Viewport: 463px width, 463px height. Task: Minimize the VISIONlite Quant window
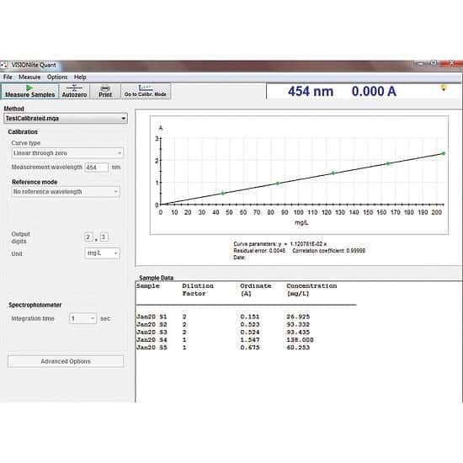coord(421,63)
